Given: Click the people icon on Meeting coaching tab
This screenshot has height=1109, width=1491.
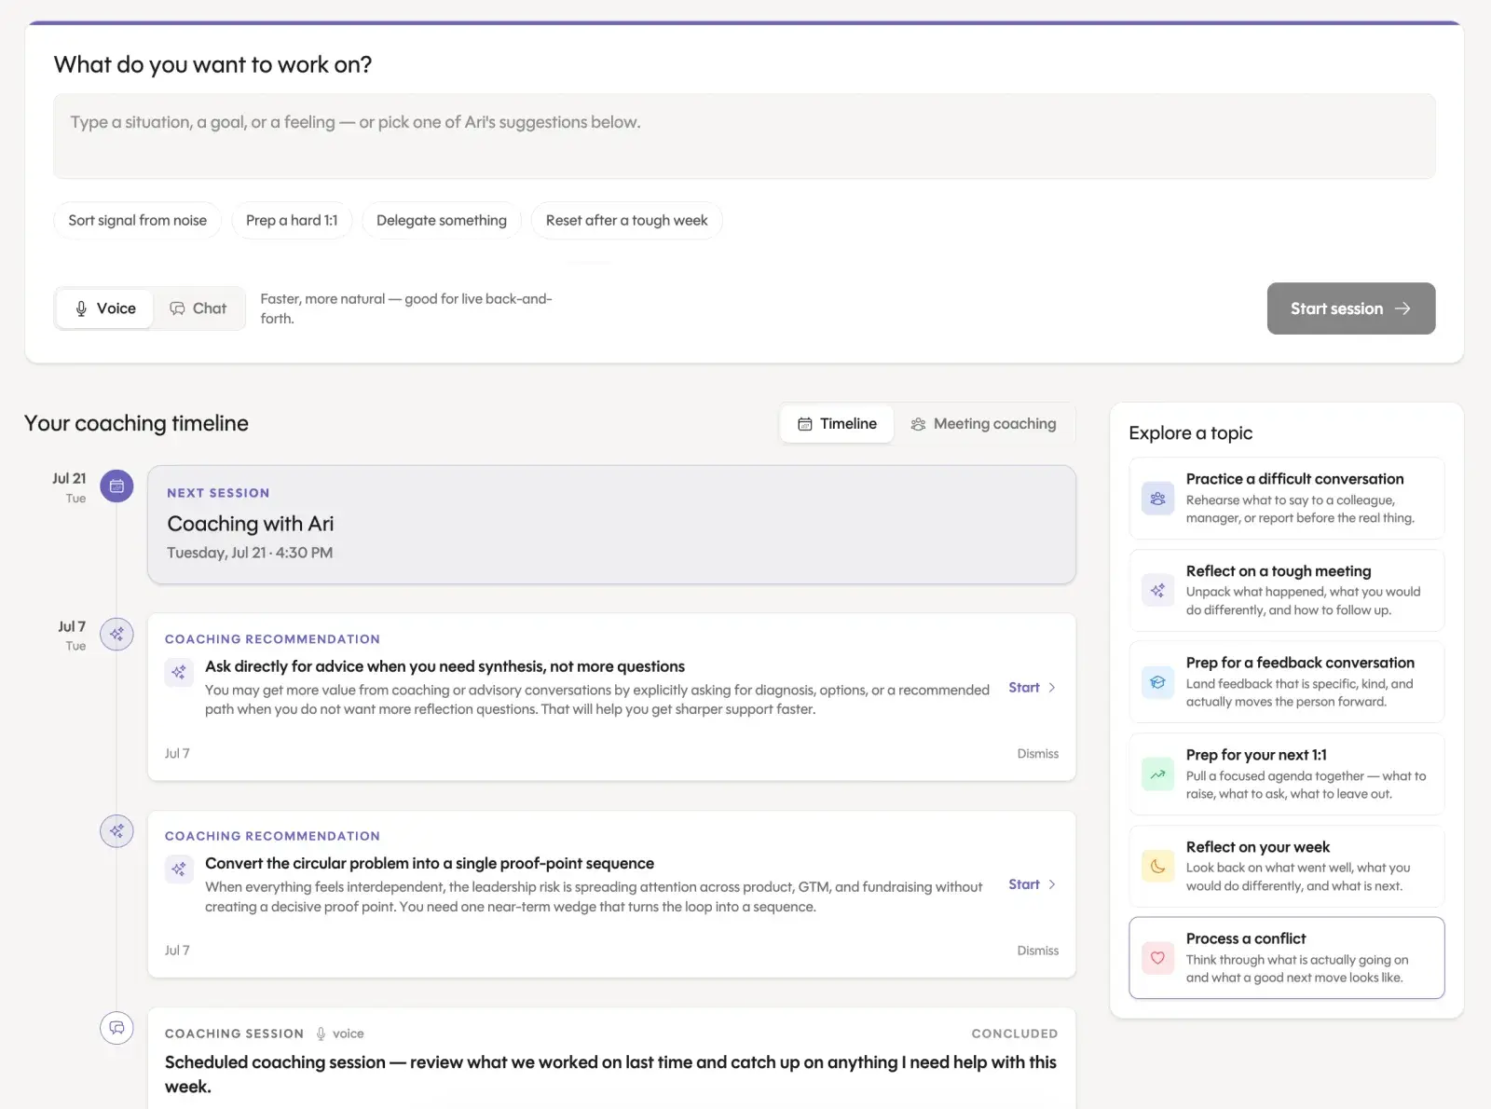Looking at the screenshot, I should (x=918, y=424).
